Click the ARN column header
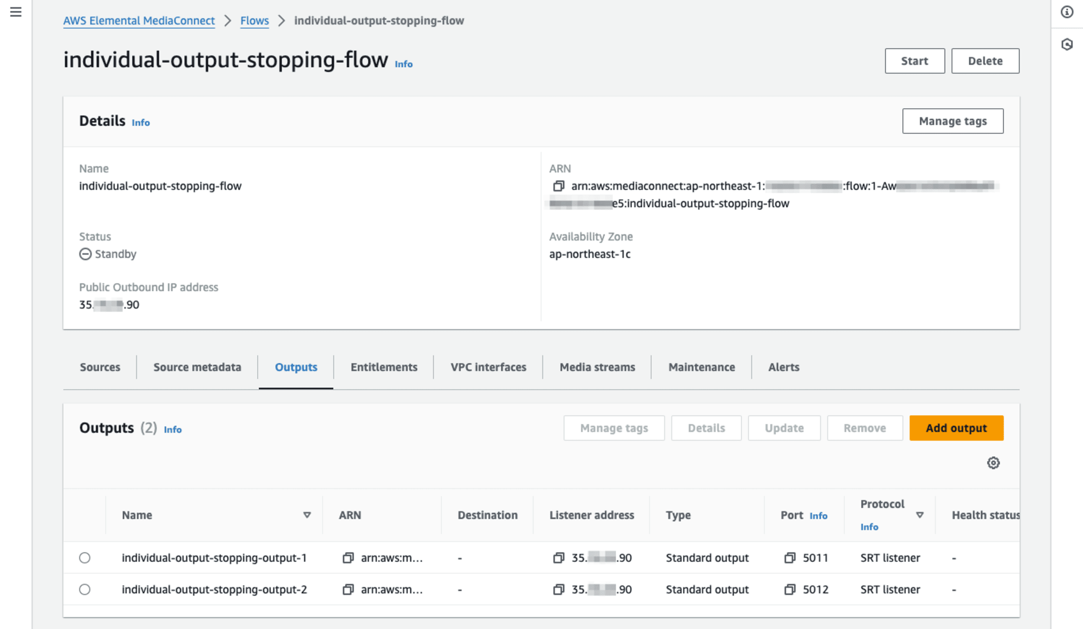 (350, 515)
